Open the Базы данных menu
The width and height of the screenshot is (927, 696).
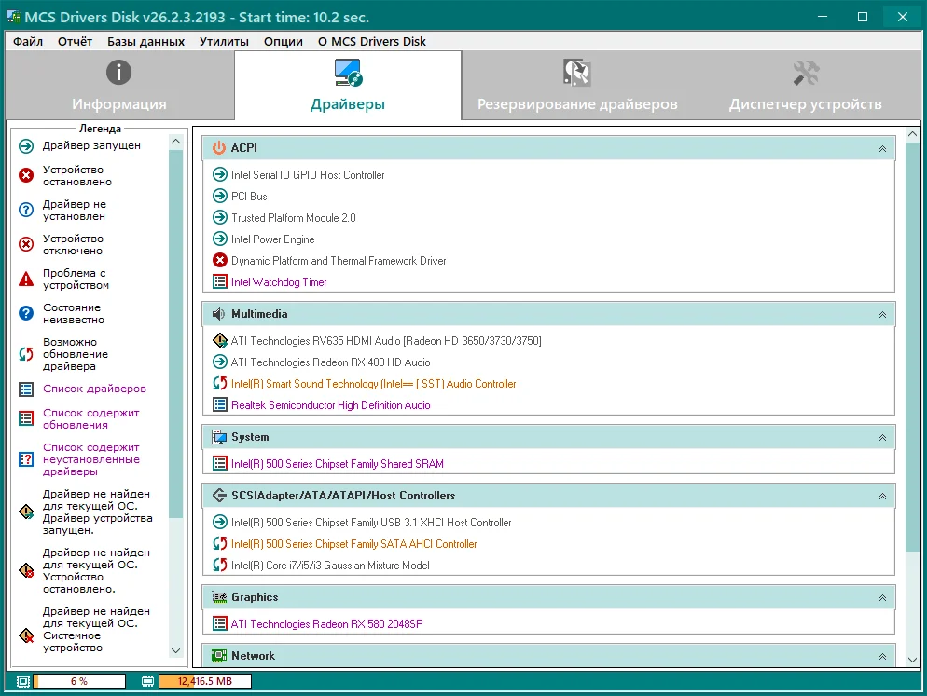click(145, 41)
